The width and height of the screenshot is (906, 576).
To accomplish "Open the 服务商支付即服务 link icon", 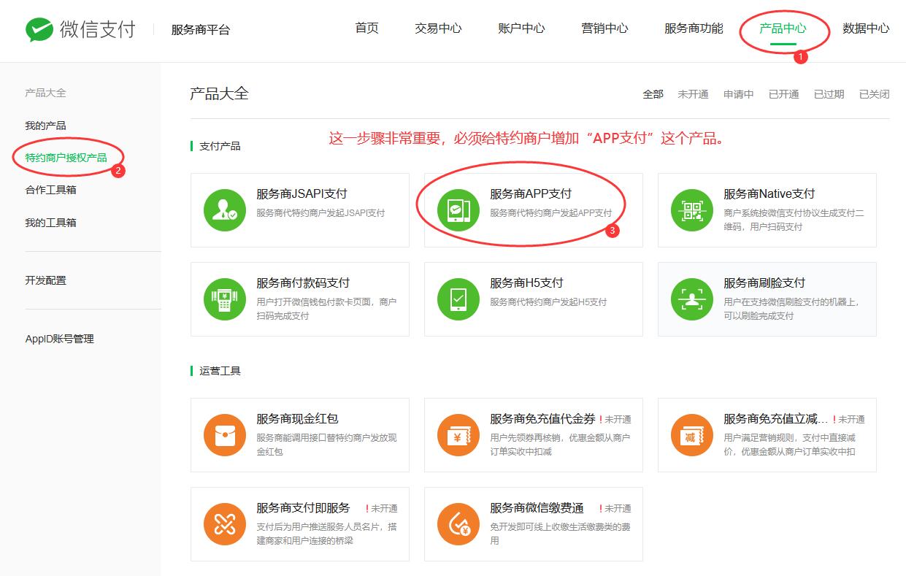I will pyautogui.click(x=225, y=523).
